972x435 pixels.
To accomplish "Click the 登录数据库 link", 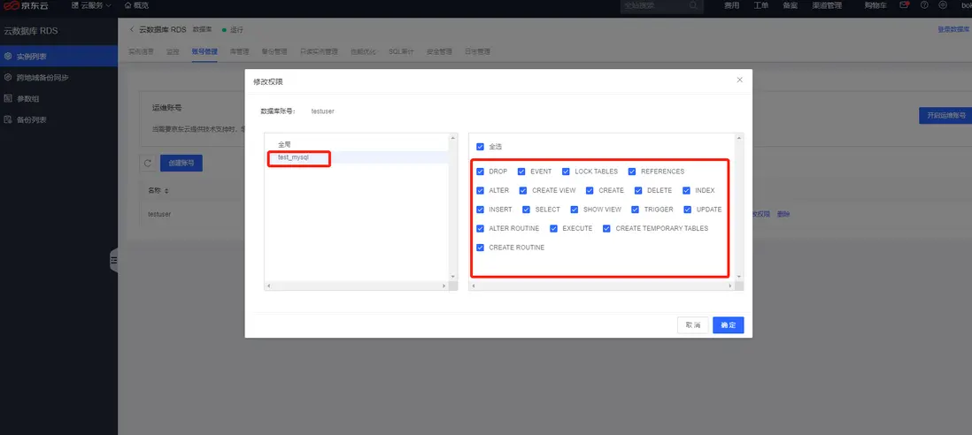I will click(954, 29).
